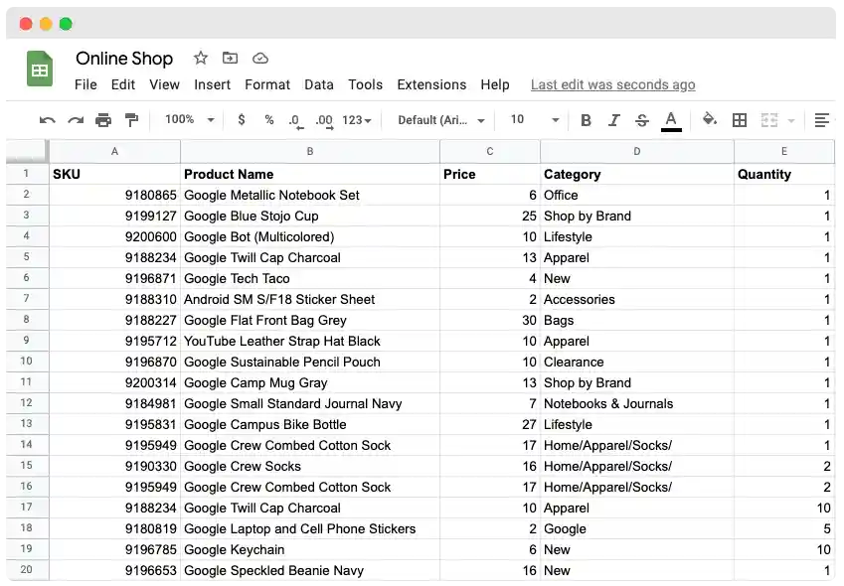
Task: Open the text color picker
Action: pyautogui.click(x=671, y=121)
